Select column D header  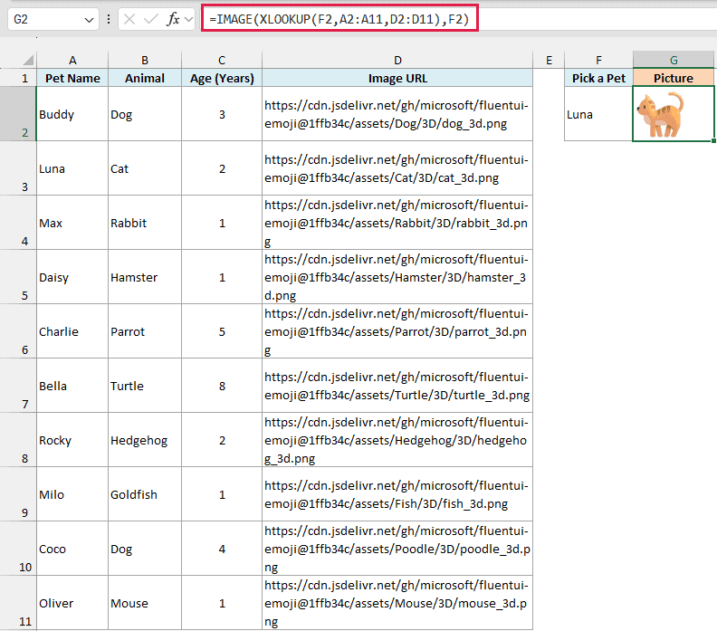[397, 60]
